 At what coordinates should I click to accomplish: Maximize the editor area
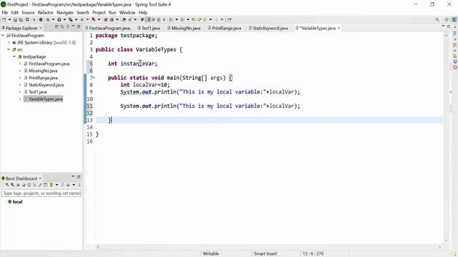(x=449, y=26)
